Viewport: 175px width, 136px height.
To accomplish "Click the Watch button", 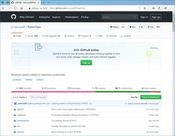I will tap(114, 27).
